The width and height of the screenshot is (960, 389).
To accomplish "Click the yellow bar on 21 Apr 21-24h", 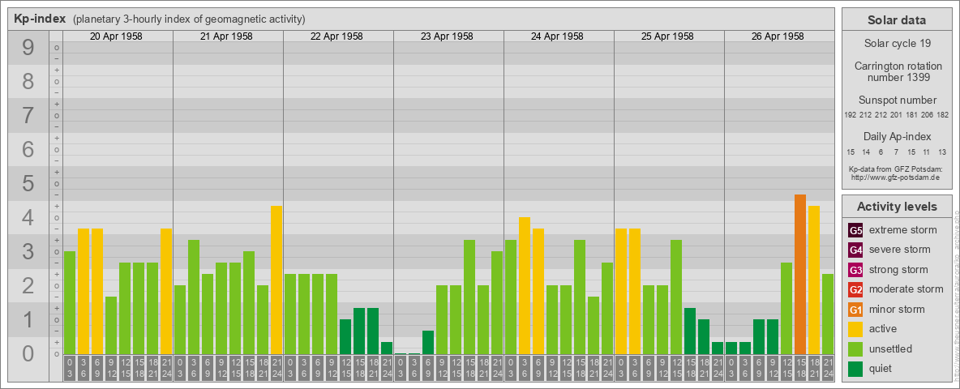I will pos(276,280).
